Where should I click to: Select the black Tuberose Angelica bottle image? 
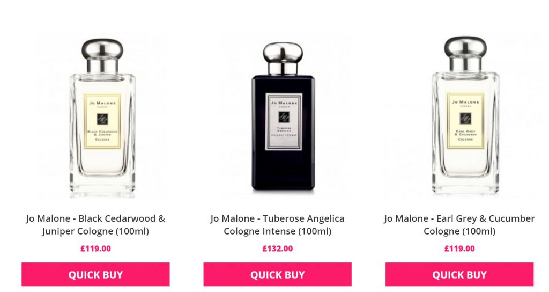point(283,118)
